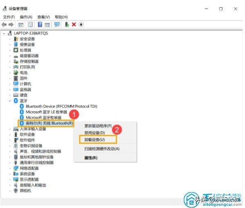Click the 显示适配器 display adapter icon
This screenshot has width=245, height=208.
(x=16, y=179)
